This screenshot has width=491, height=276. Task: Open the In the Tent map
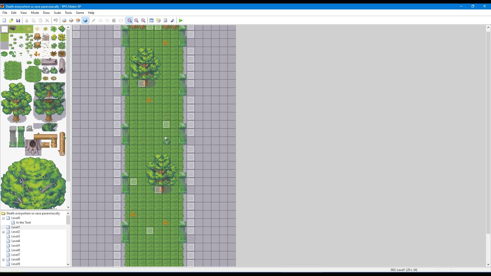(23, 223)
